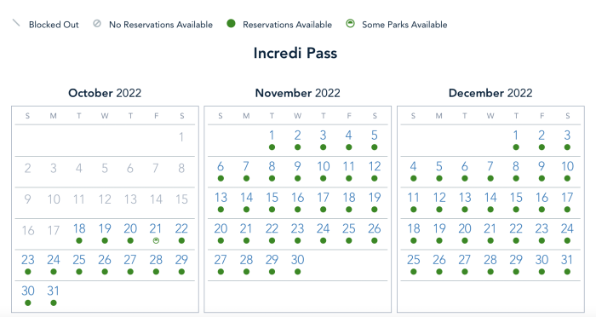
Task: Click the November 2022 month heading
Action: tap(298, 93)
